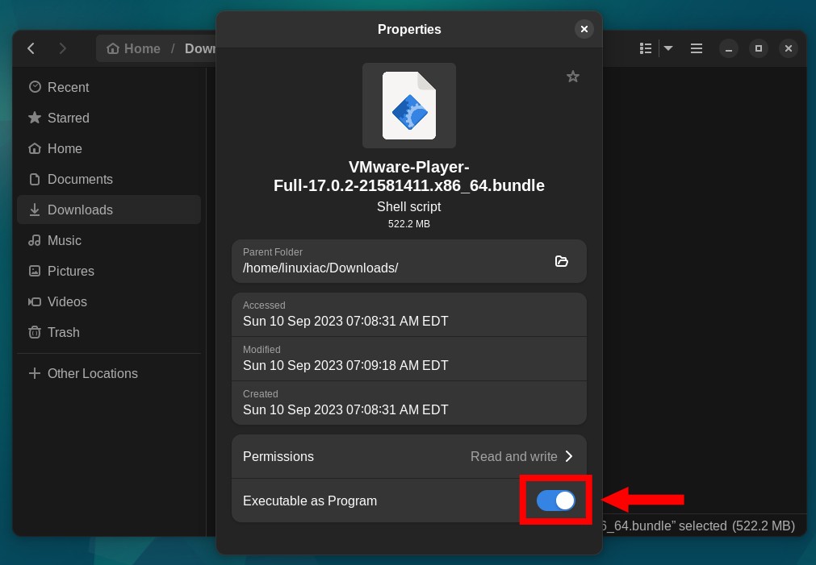Toggle the Executable as Program switch
The width and height of the screenshot is (816, 565).
tap(555, 501)
